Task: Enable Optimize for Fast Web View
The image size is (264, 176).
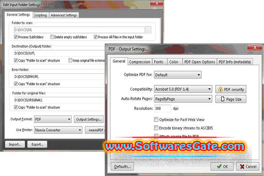Action: pos(156,120)
